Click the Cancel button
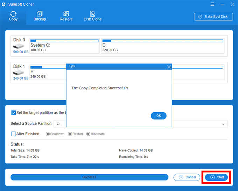 (x=187, y=177)
